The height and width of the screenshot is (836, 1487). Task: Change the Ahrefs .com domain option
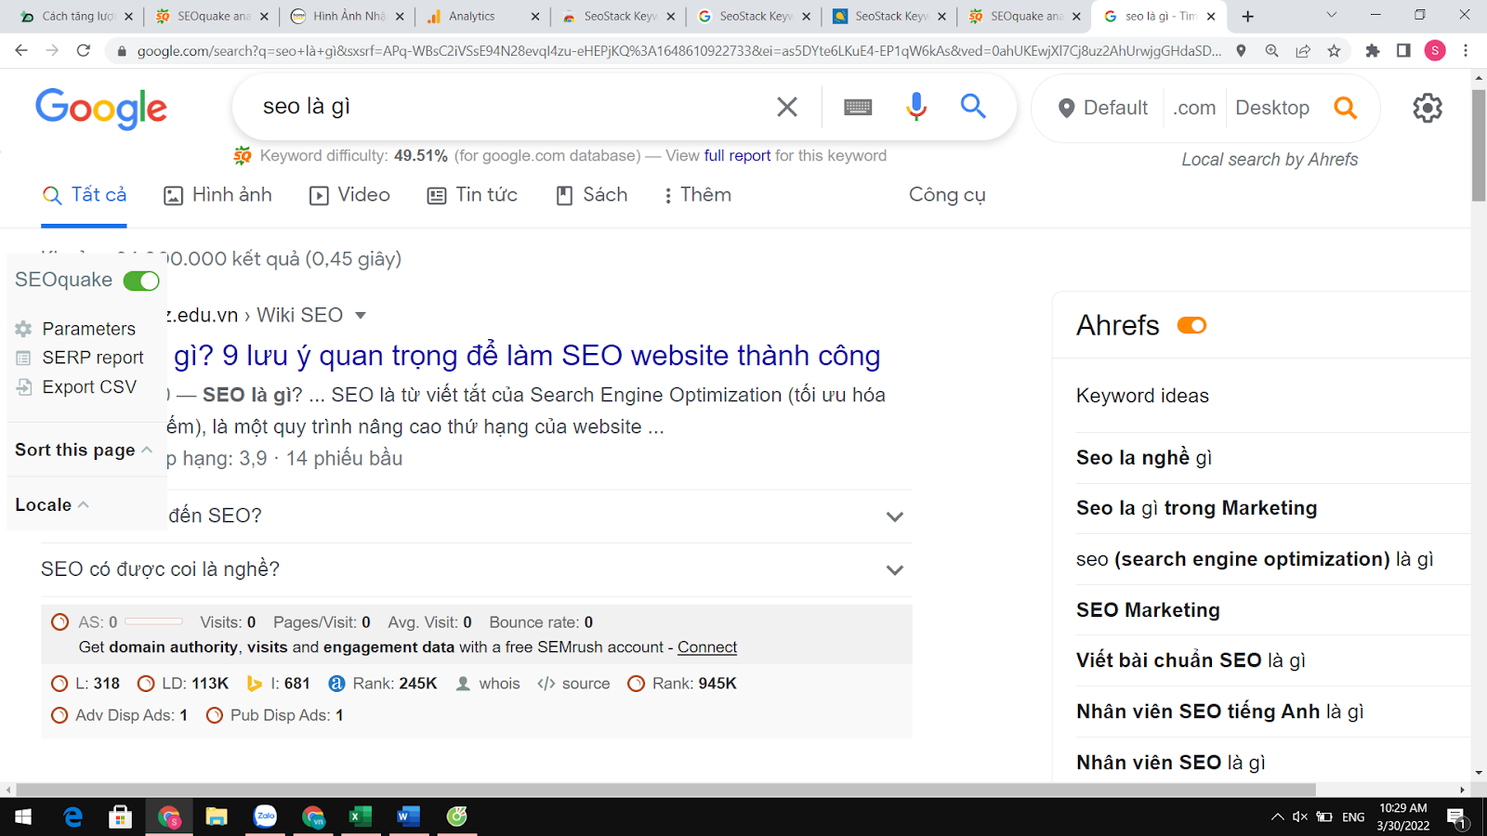(1194, 108)
